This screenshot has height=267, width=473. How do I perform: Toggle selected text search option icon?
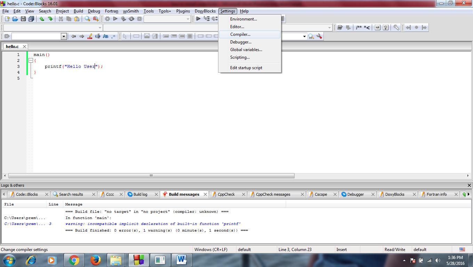[98, 36]
